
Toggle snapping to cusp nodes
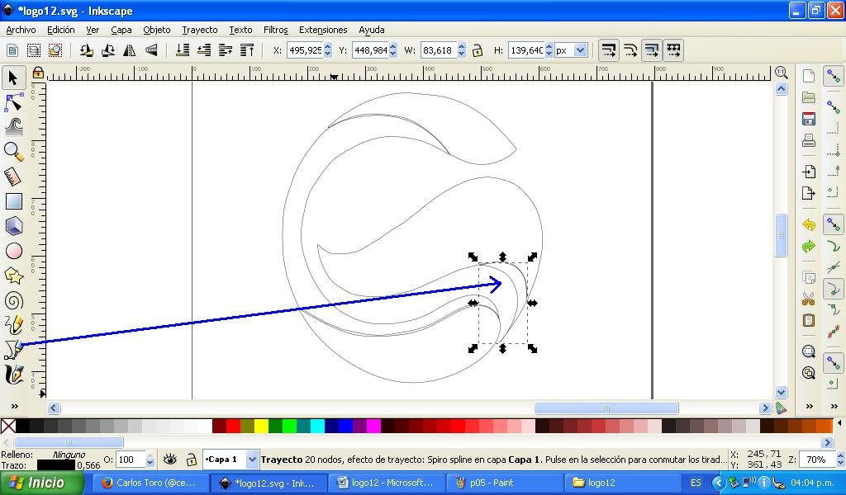[833, 289]
